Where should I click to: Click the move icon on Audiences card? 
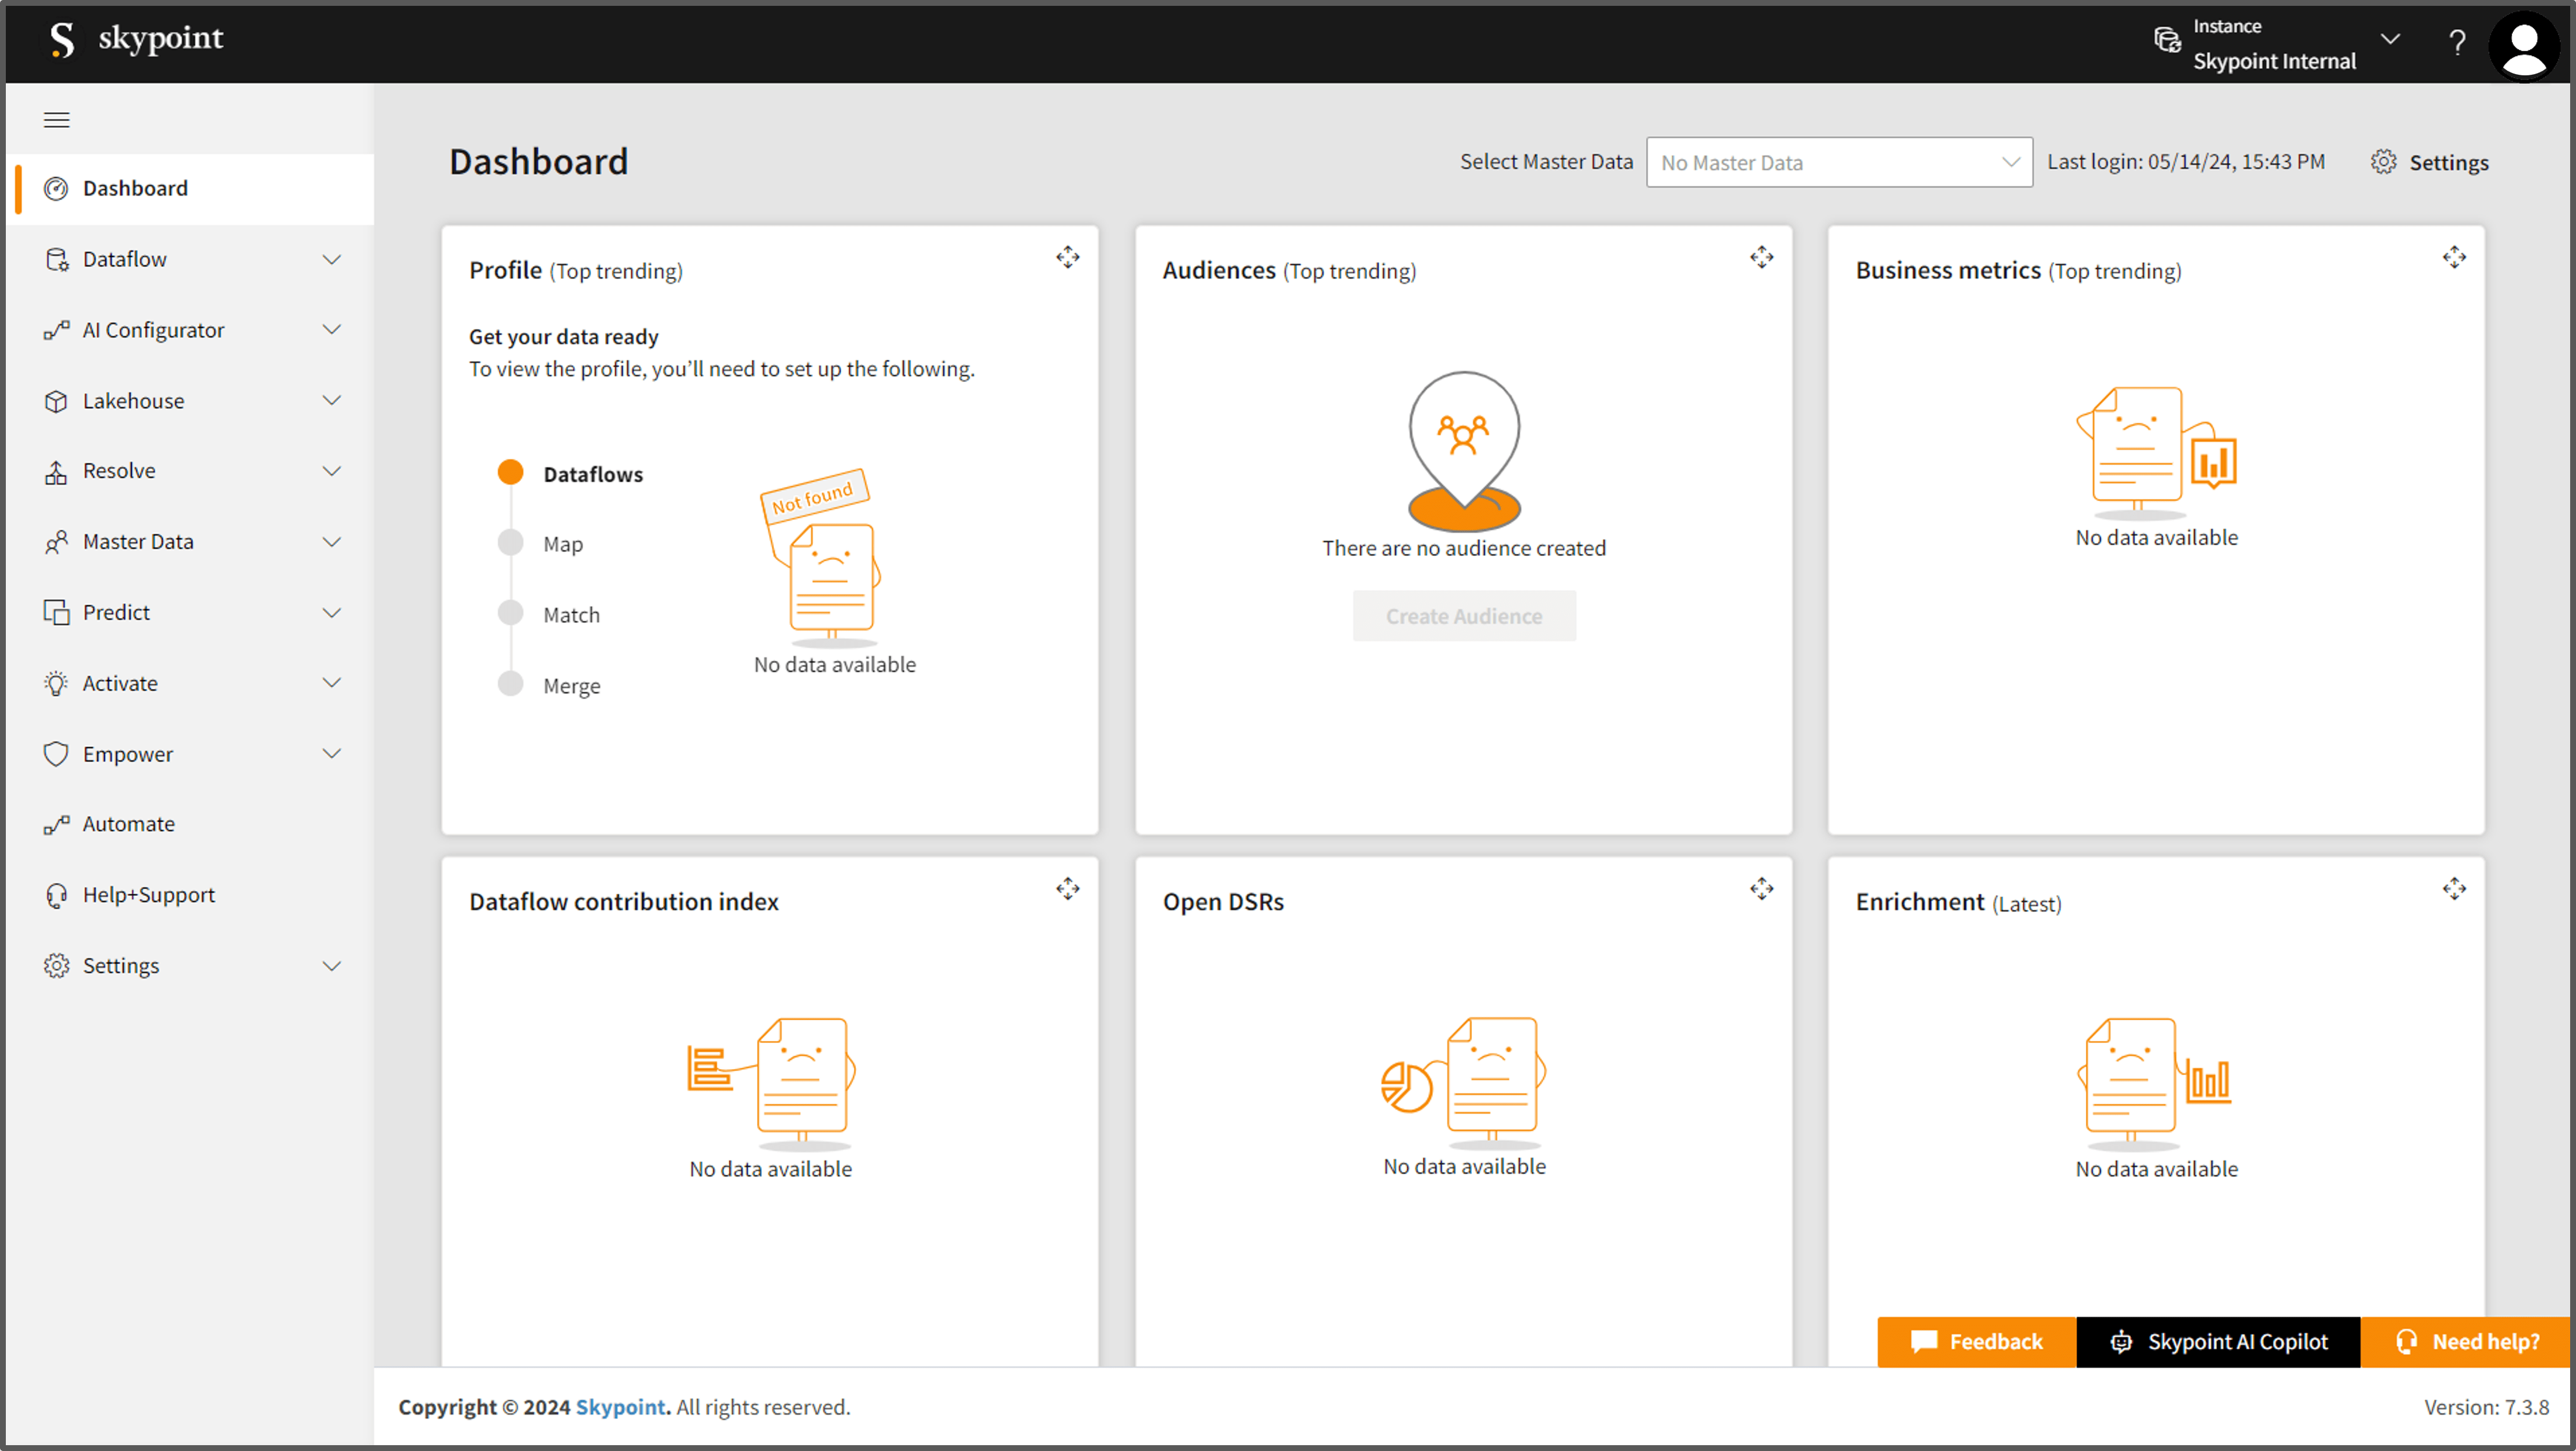pos(1761,257)
